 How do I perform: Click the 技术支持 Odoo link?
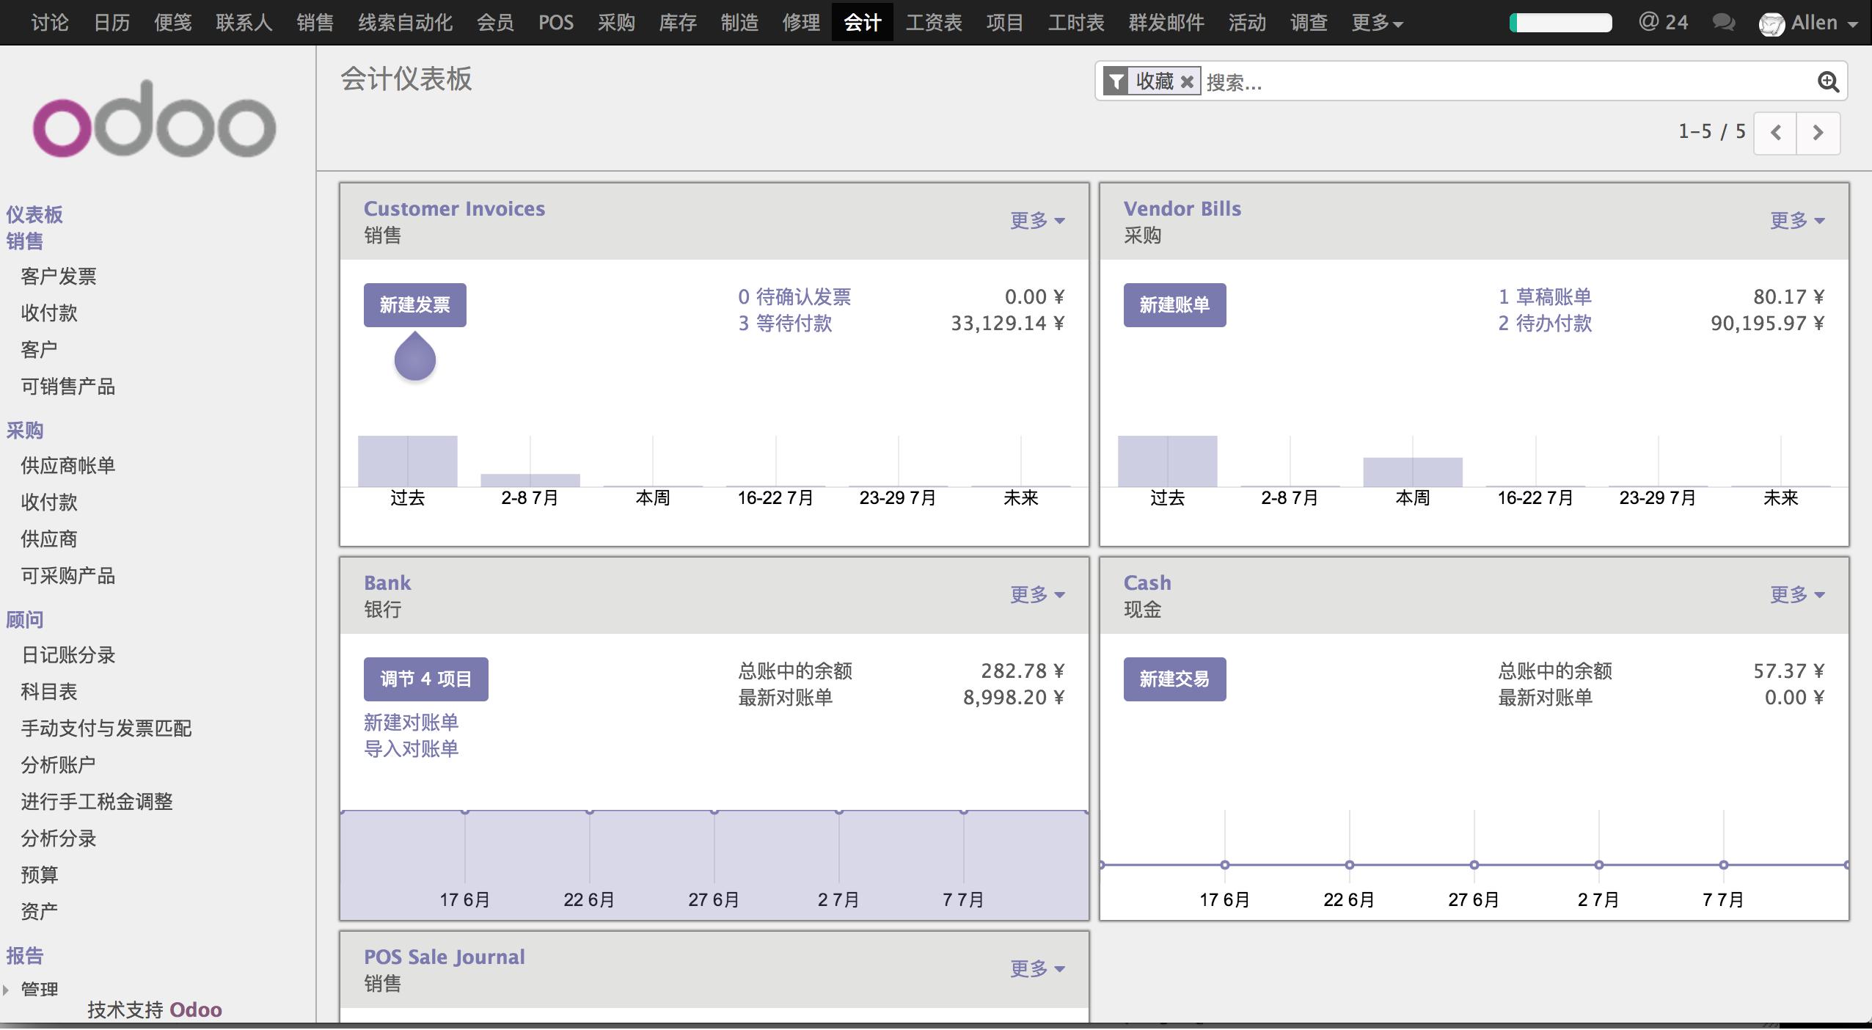click(x=153, y=1009)
